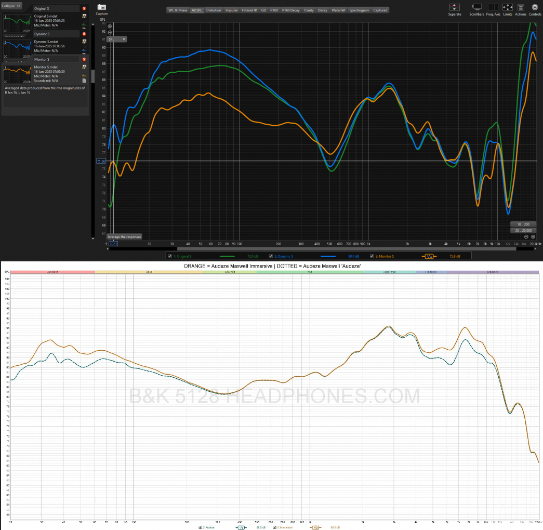Switch to the SPL & Phase tab
Screen dimensions: 543x530
click(x=178, y=10)
